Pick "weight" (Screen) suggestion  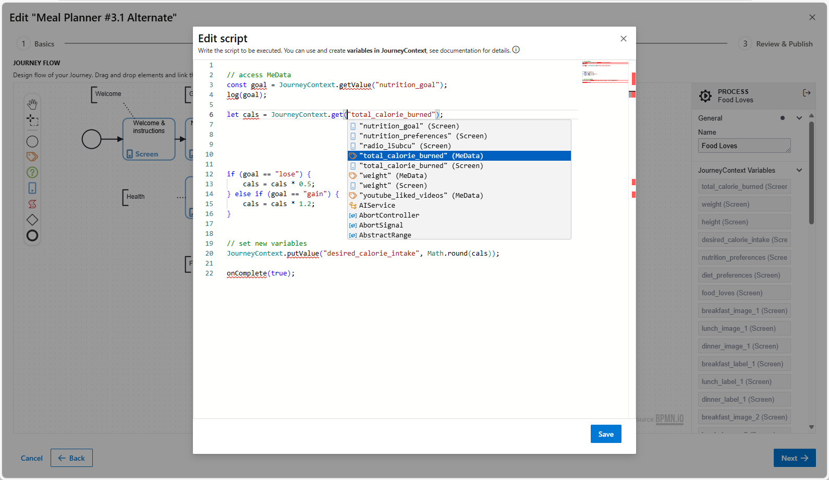459,185
